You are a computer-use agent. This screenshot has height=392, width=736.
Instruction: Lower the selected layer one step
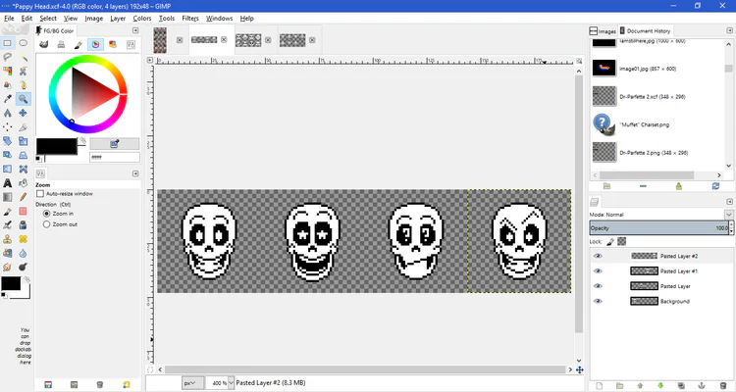tap(660, 385)
